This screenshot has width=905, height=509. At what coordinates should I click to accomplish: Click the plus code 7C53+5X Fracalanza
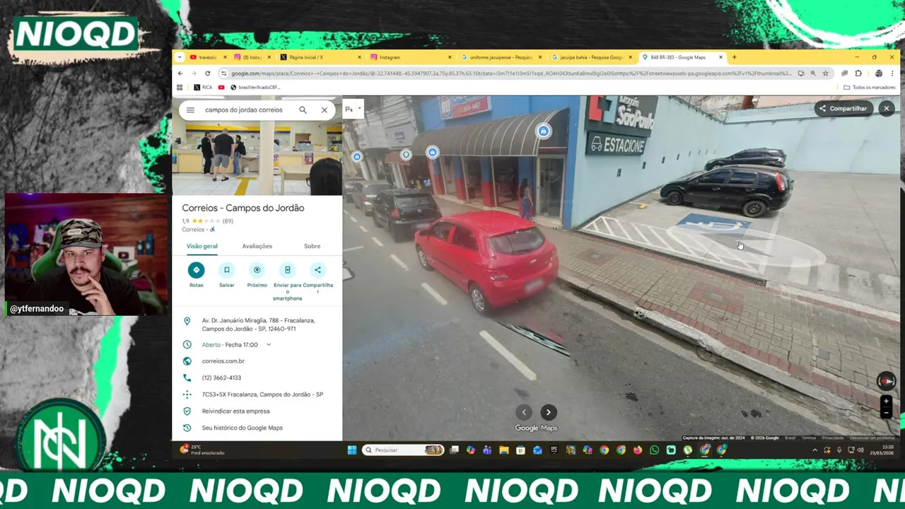[x=262, y=394]
